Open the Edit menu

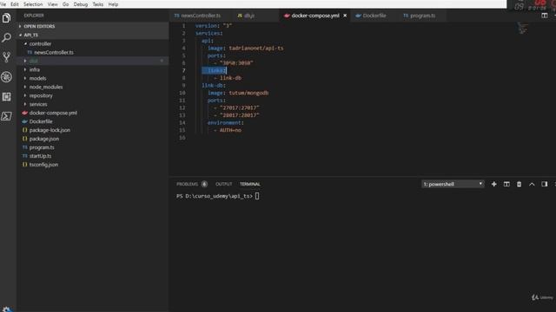pos(15,4)
